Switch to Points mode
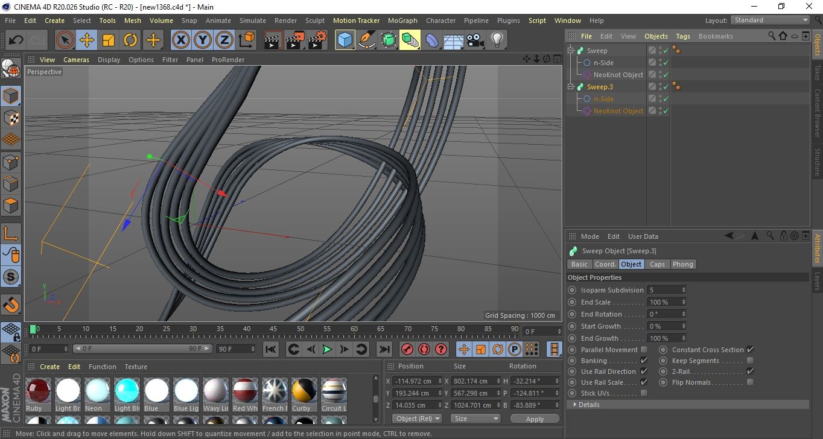Image resolution: width=823 pixels, height=439 pixels. point(11,162)
